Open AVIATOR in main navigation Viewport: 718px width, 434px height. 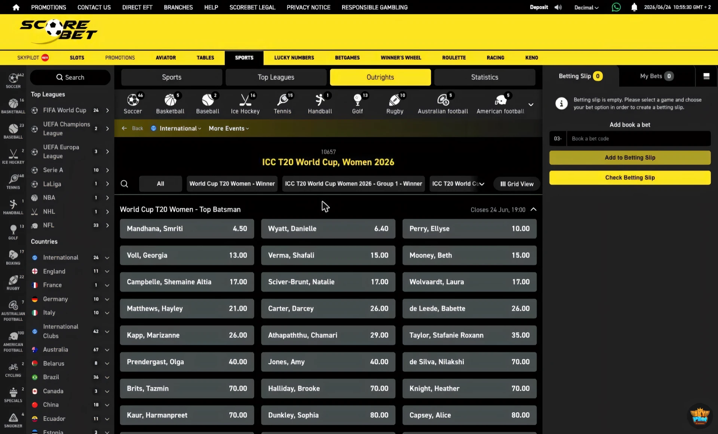[166, 58]
